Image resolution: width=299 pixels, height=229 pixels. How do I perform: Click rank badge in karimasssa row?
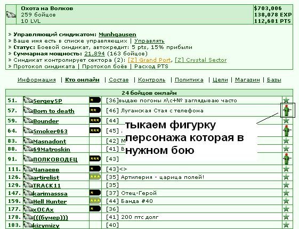coord(95,193)
